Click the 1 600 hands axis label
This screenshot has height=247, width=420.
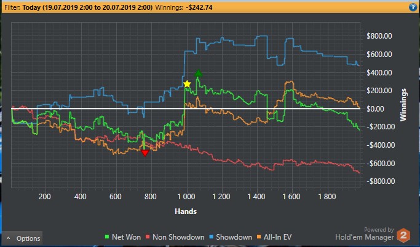pos(291,197)
